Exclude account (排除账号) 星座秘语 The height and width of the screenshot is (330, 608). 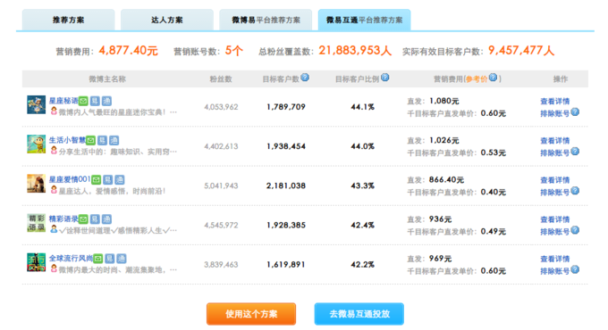pyautogui.click(x=555, y=114)
